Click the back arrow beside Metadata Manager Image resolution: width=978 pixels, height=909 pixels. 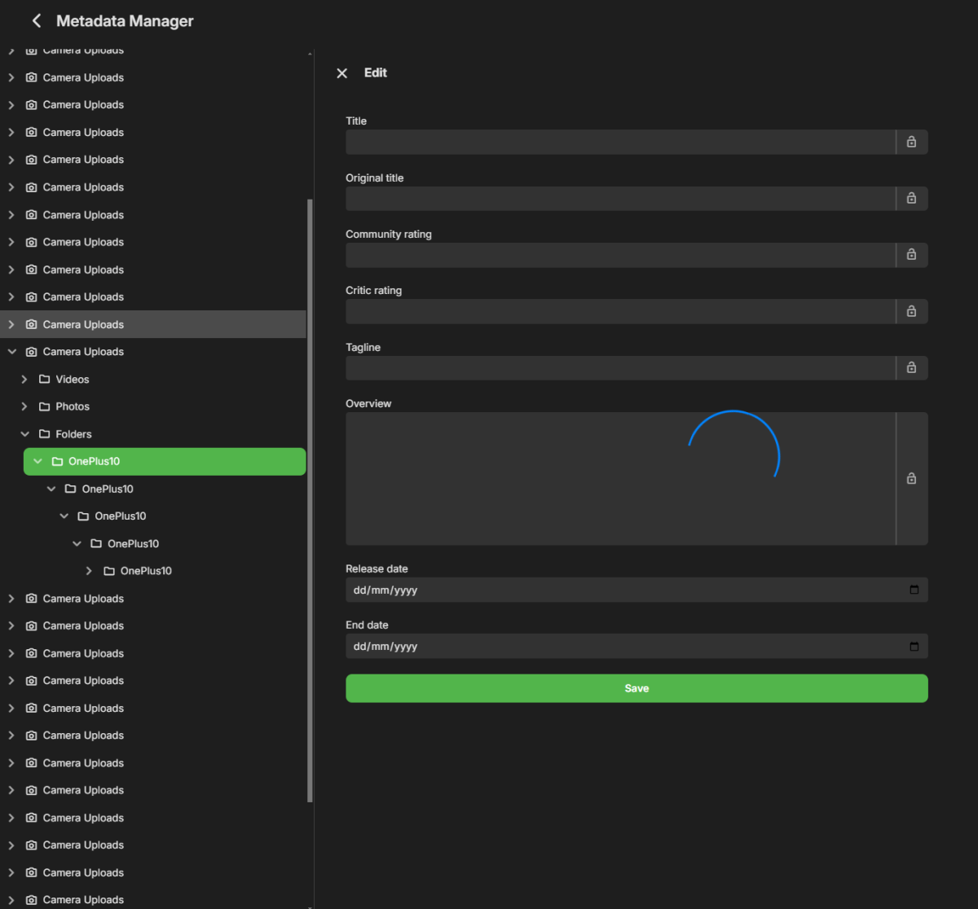pyautogui.click(x=36, y=21)
